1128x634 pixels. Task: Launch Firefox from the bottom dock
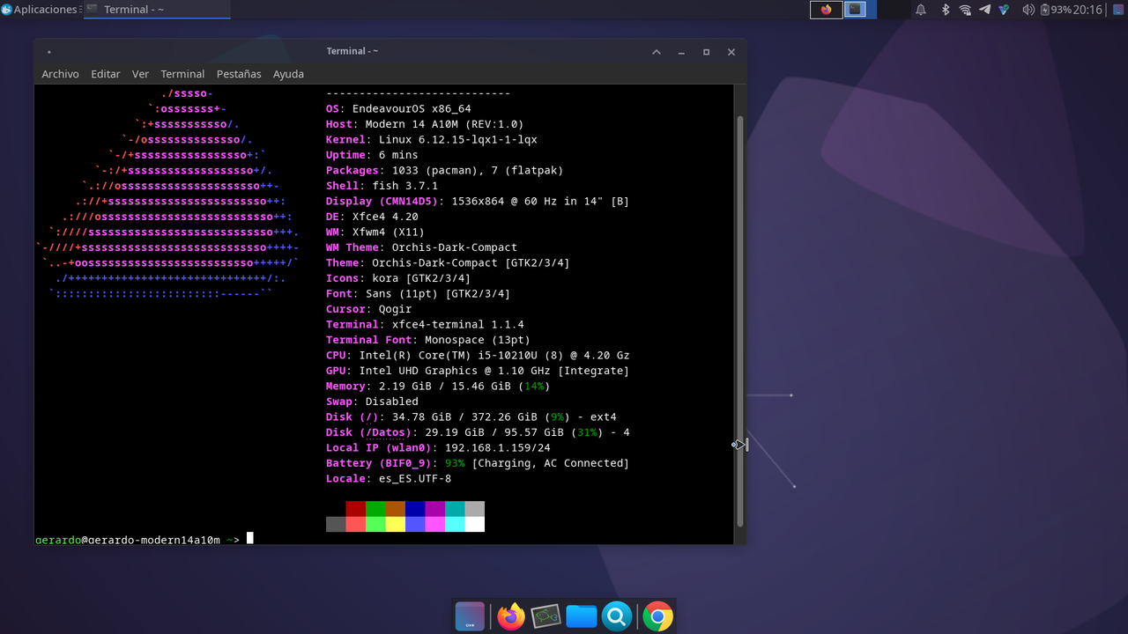point(511,616)
